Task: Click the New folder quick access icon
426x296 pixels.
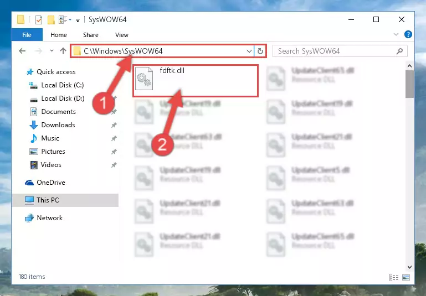Action: 51,19
